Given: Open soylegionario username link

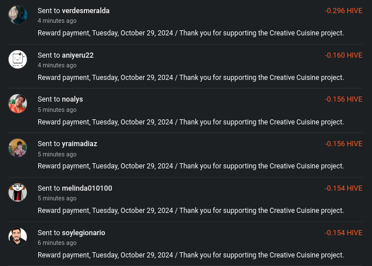Looking at the screenshot, I should coord(83,233).
